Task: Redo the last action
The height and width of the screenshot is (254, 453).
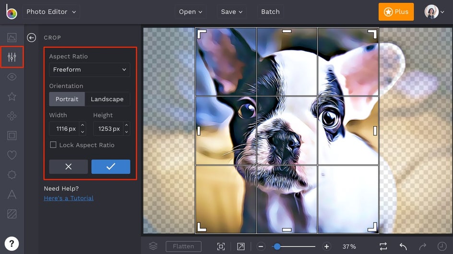Action: 422,246
